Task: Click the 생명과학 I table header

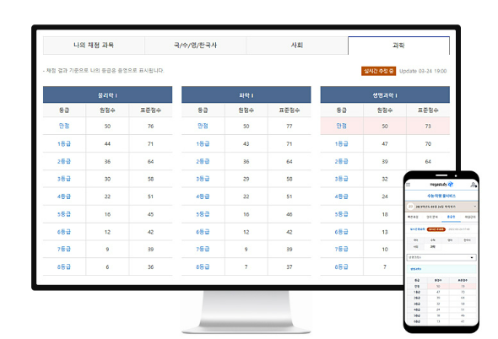Action: tap(385, 95)
